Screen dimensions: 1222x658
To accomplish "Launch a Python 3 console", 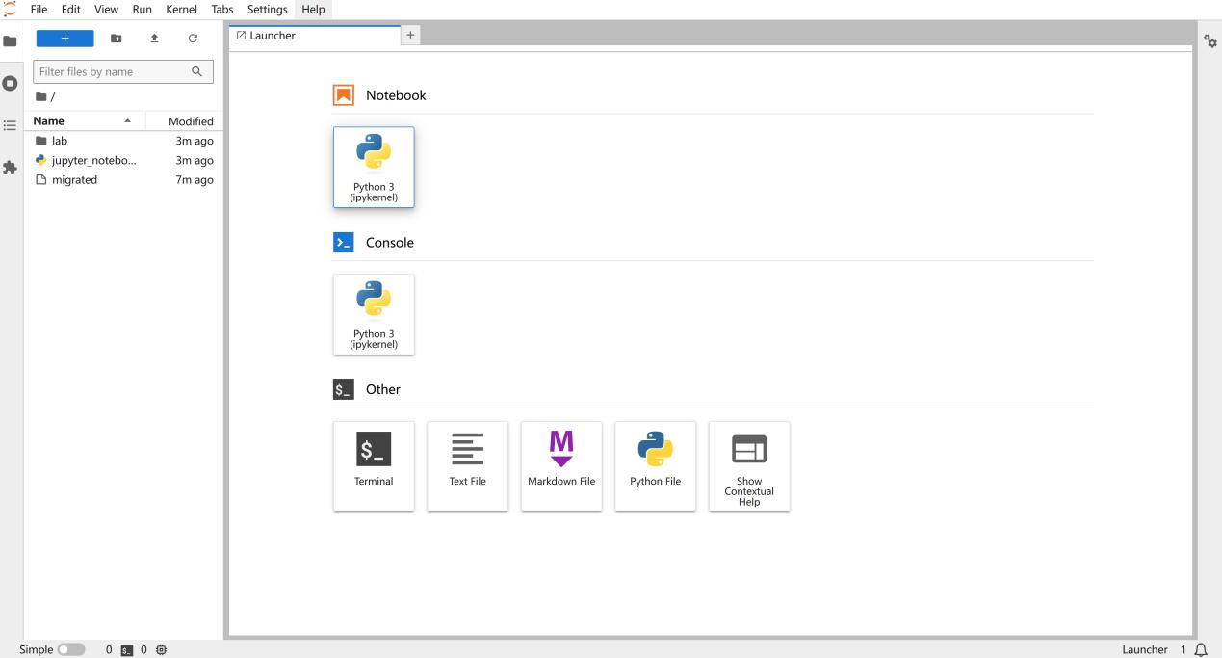I will (x=374, y=315).
